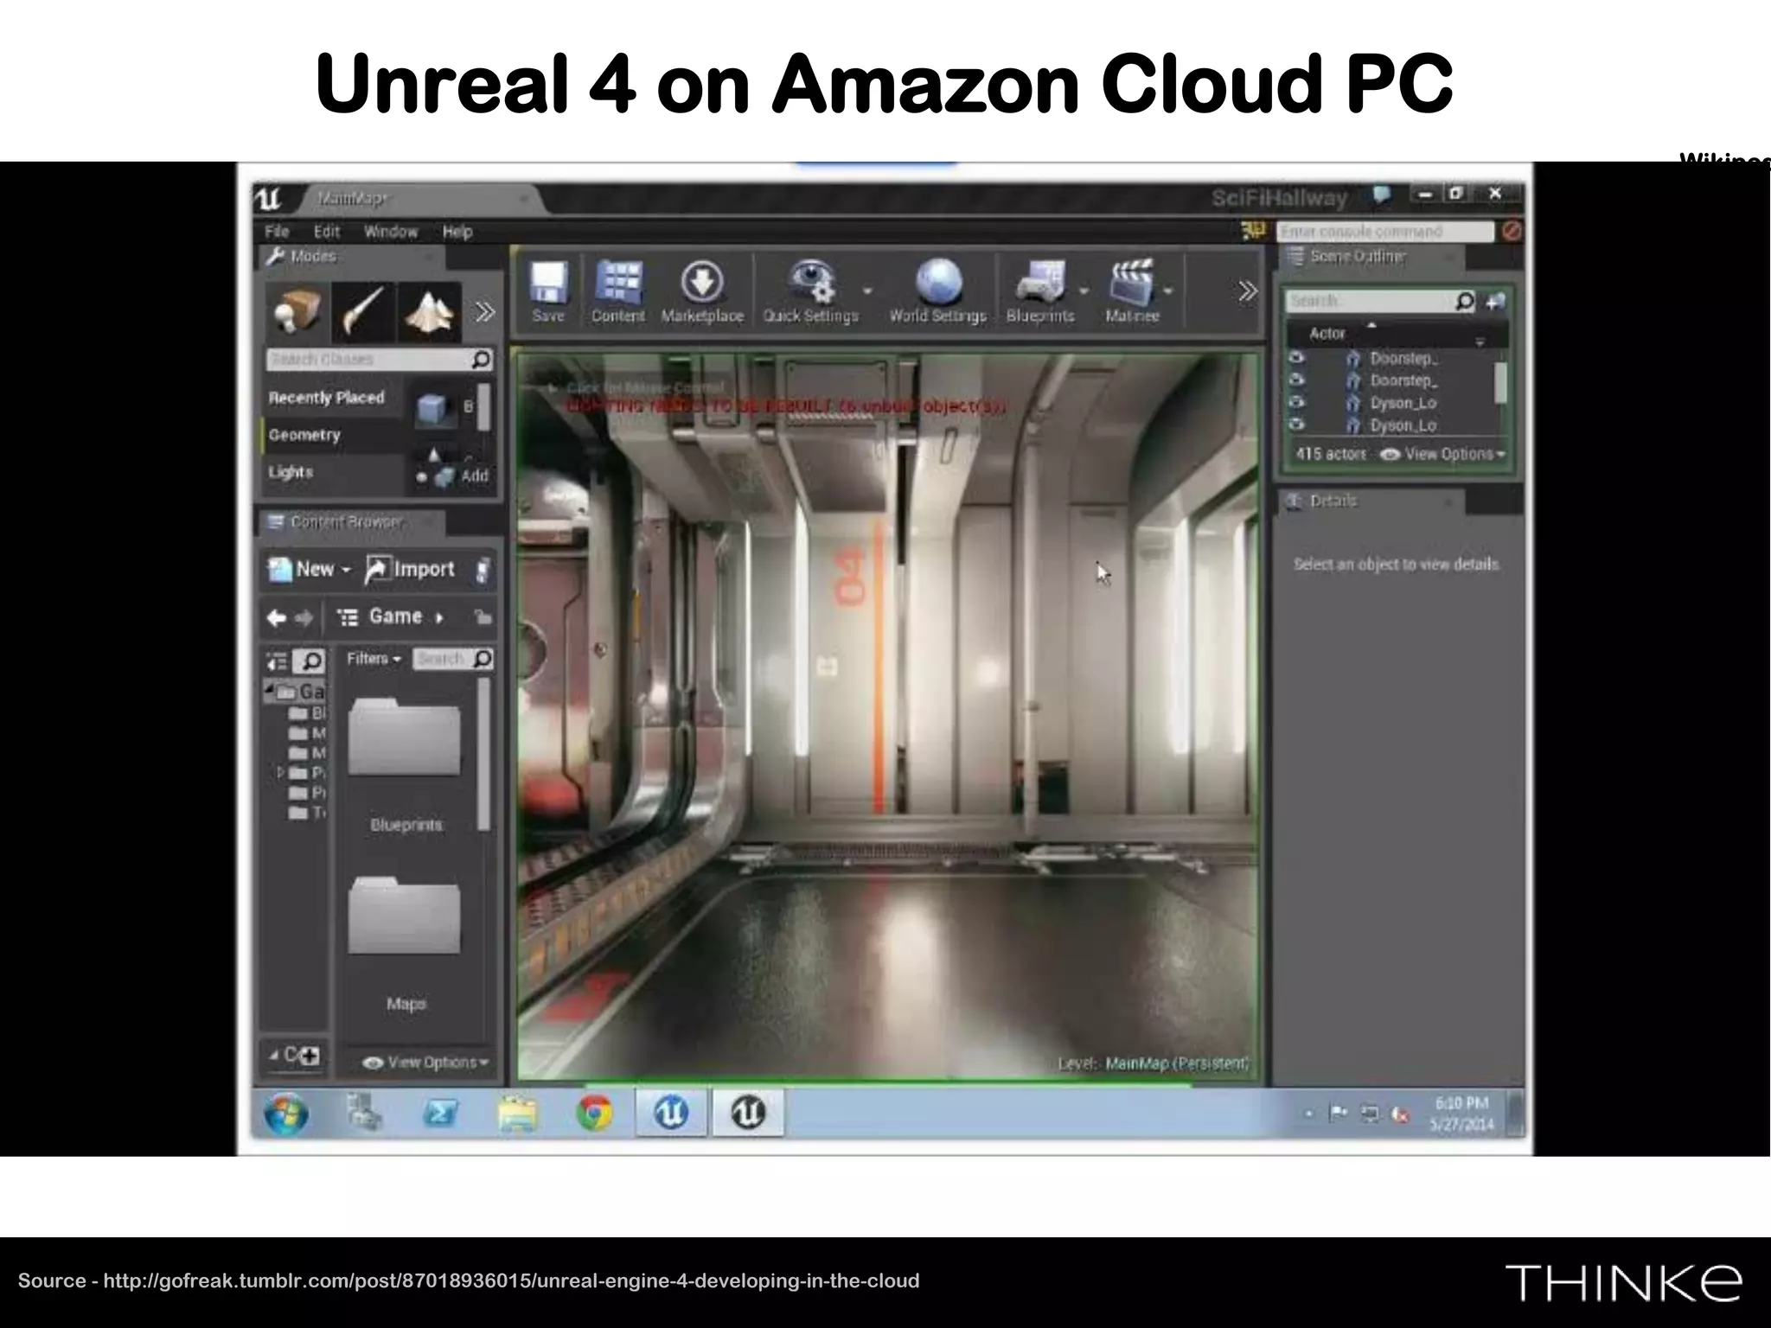Select the Content Browser tab
Screen dimensions: 1771x1328
click(350, 522)
